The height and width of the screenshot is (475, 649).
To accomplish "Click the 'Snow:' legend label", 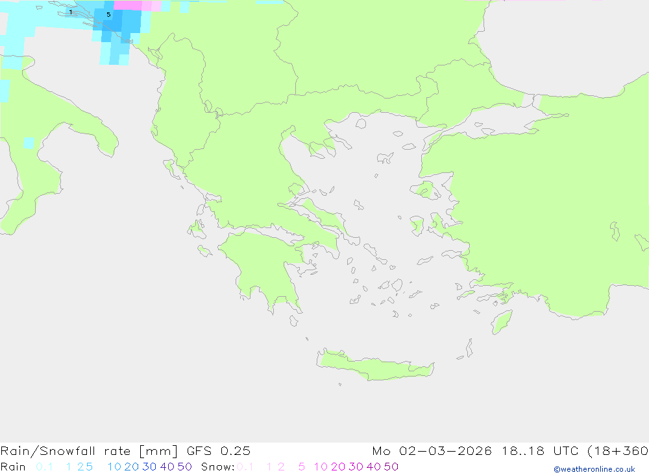I will [218, 467].
